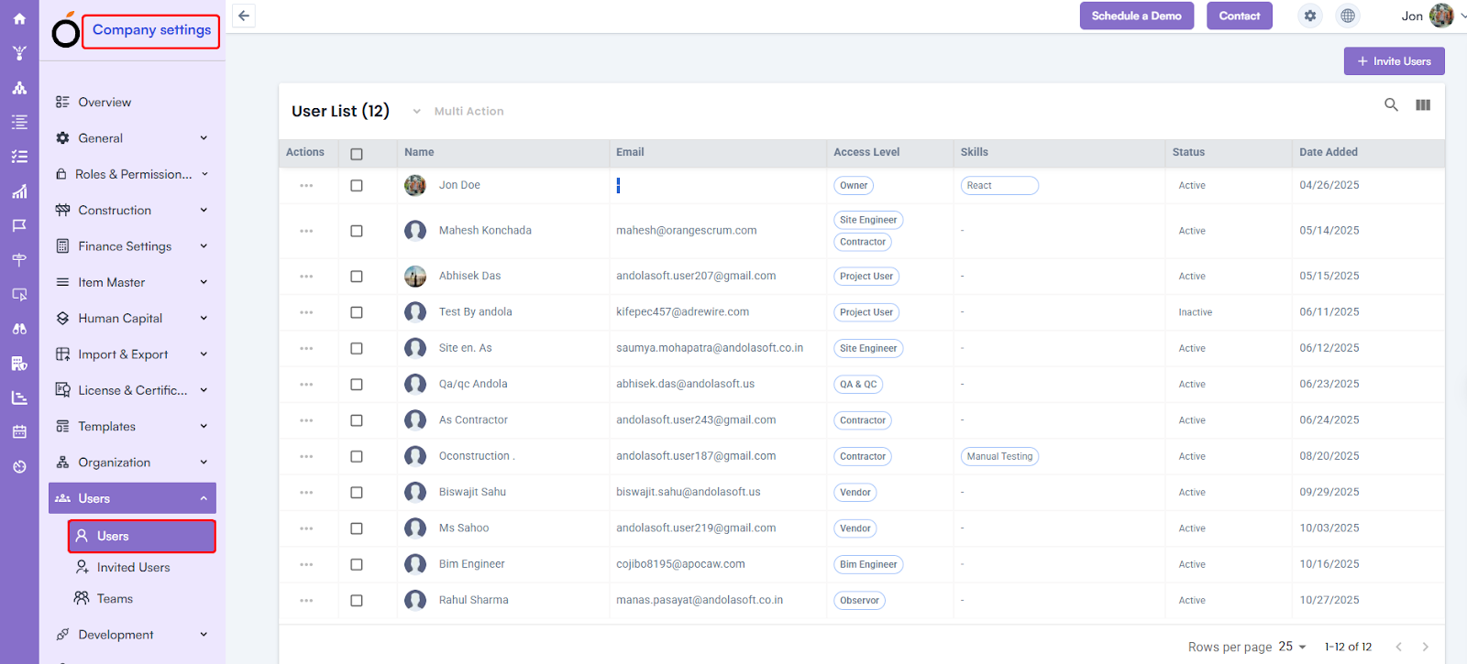The width and height of the screenshot is (1467, 664).
Task: Click the Jon profile avatar
Action: pos(1441,16)
